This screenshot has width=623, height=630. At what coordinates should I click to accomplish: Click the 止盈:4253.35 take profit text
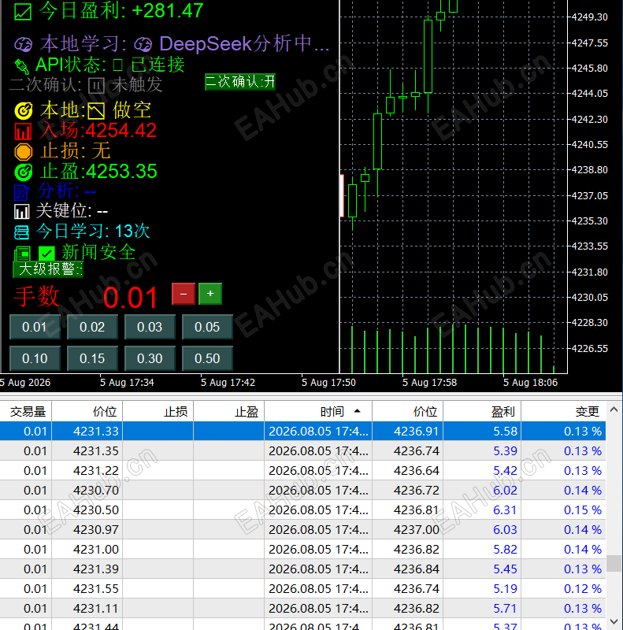(98, 172)
